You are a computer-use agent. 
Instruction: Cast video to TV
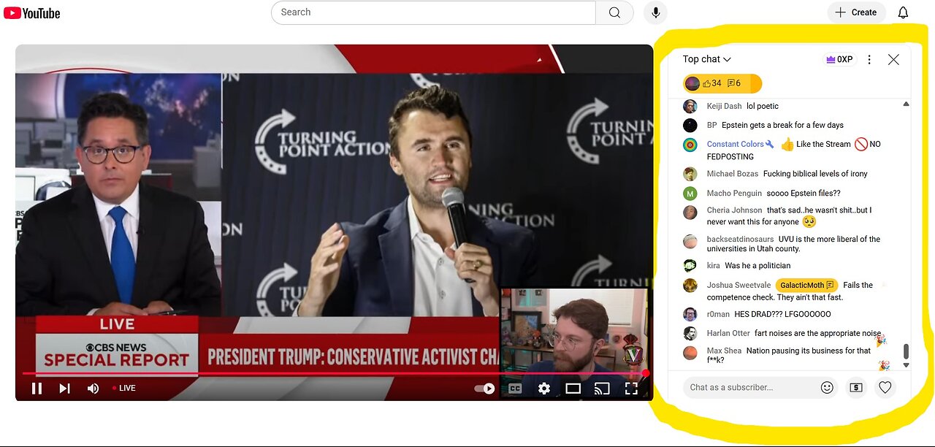[x=602, y=389]
